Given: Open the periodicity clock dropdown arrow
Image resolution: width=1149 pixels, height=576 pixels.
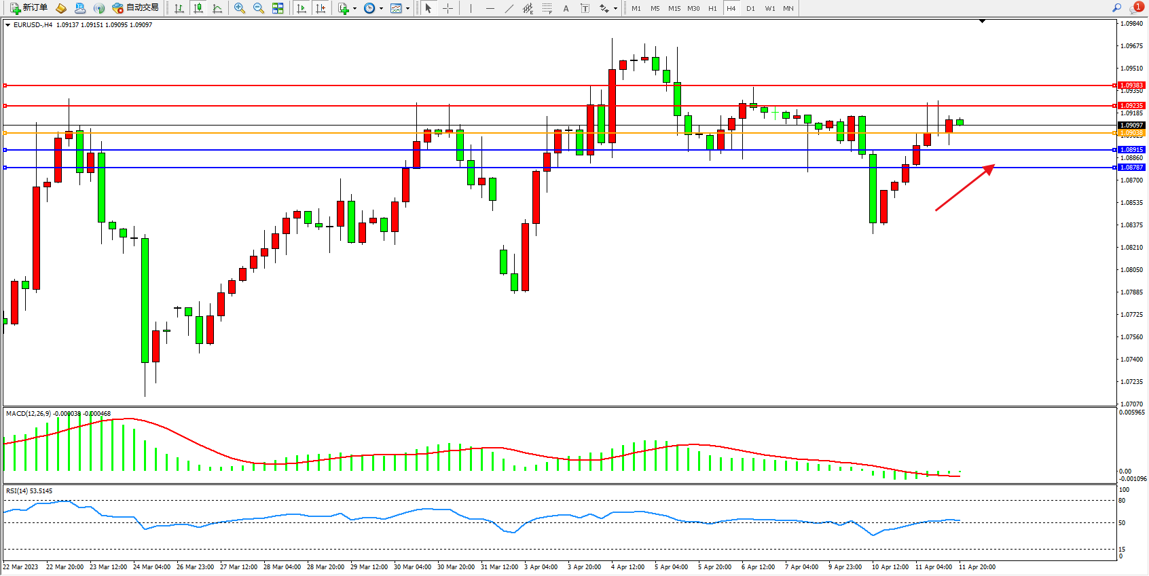Looking at the screenshot, I should 381,9.
